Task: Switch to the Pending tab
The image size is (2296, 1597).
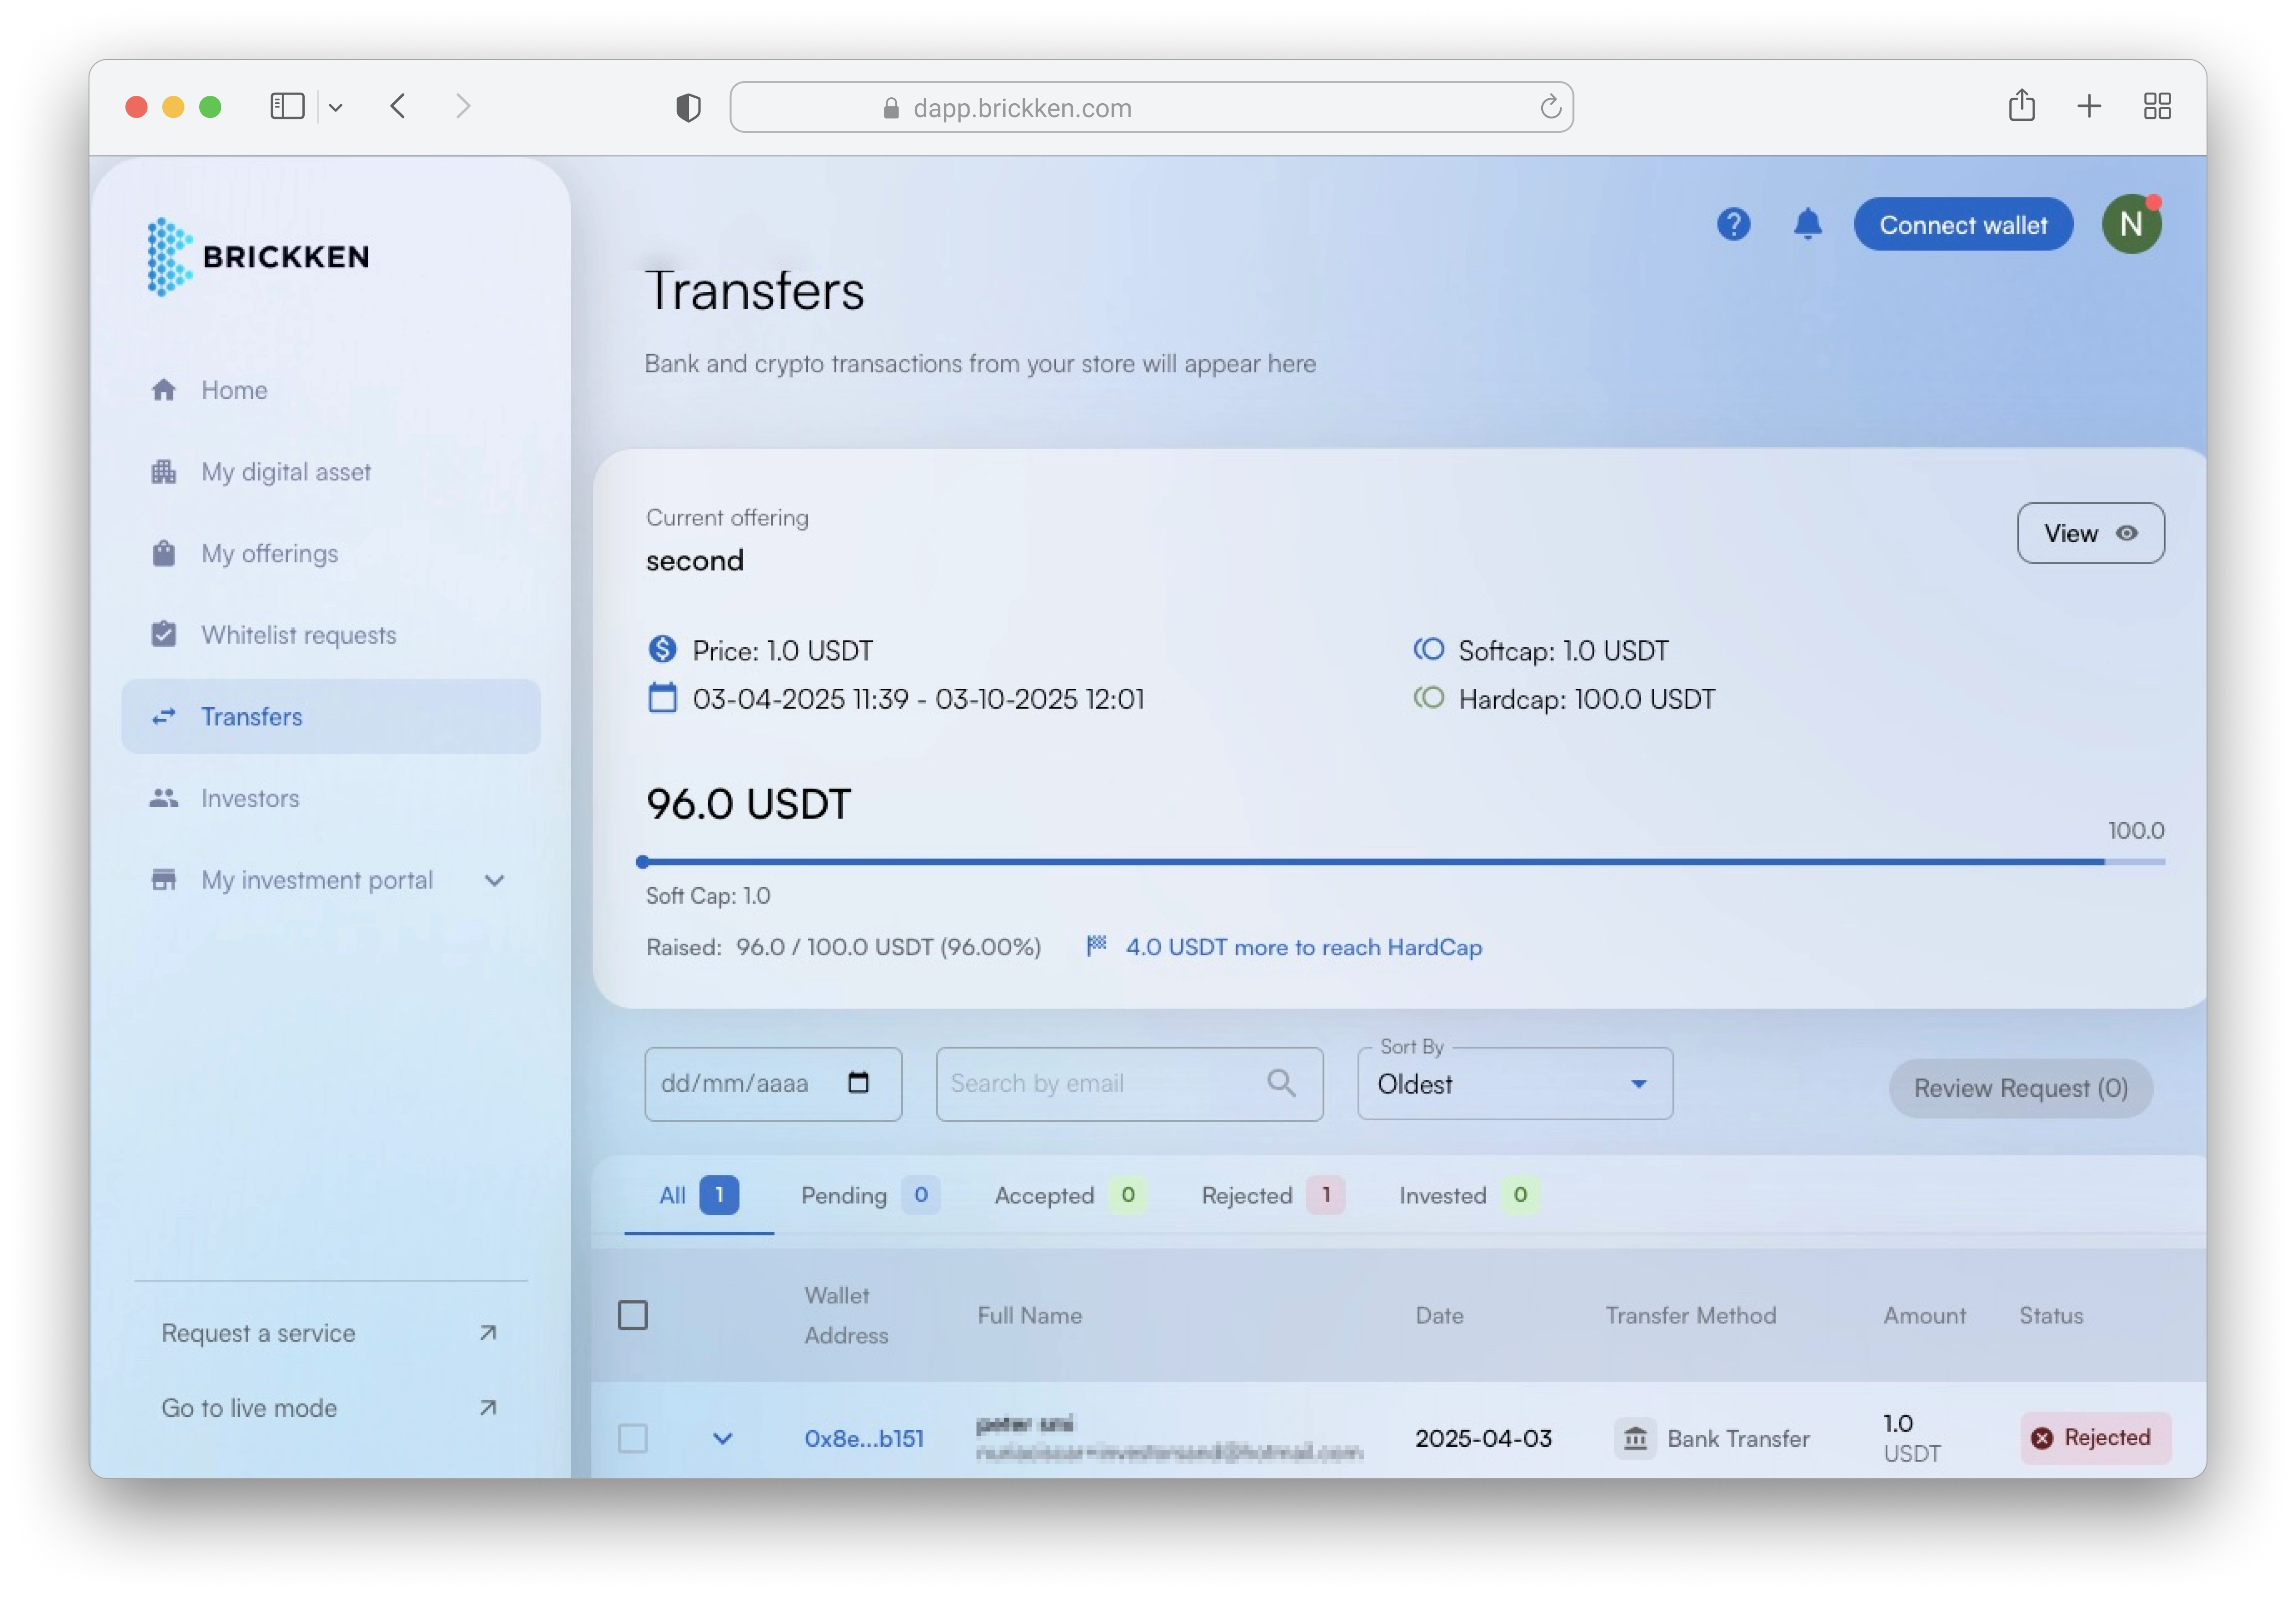Action: click(869, 1195)
